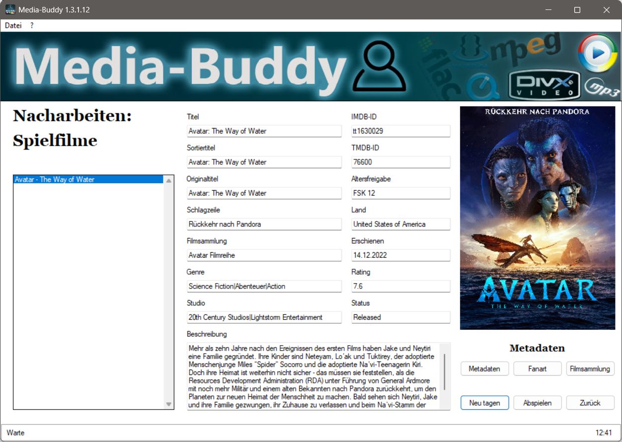The width and height of the screenshot is (622, 442).
Task: Click the movie list scroll up arrow
Action: [x=169, y=180]
